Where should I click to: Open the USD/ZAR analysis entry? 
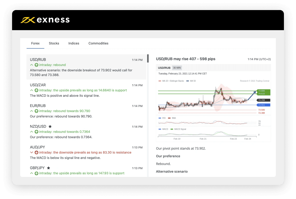[x=86, y=90]
